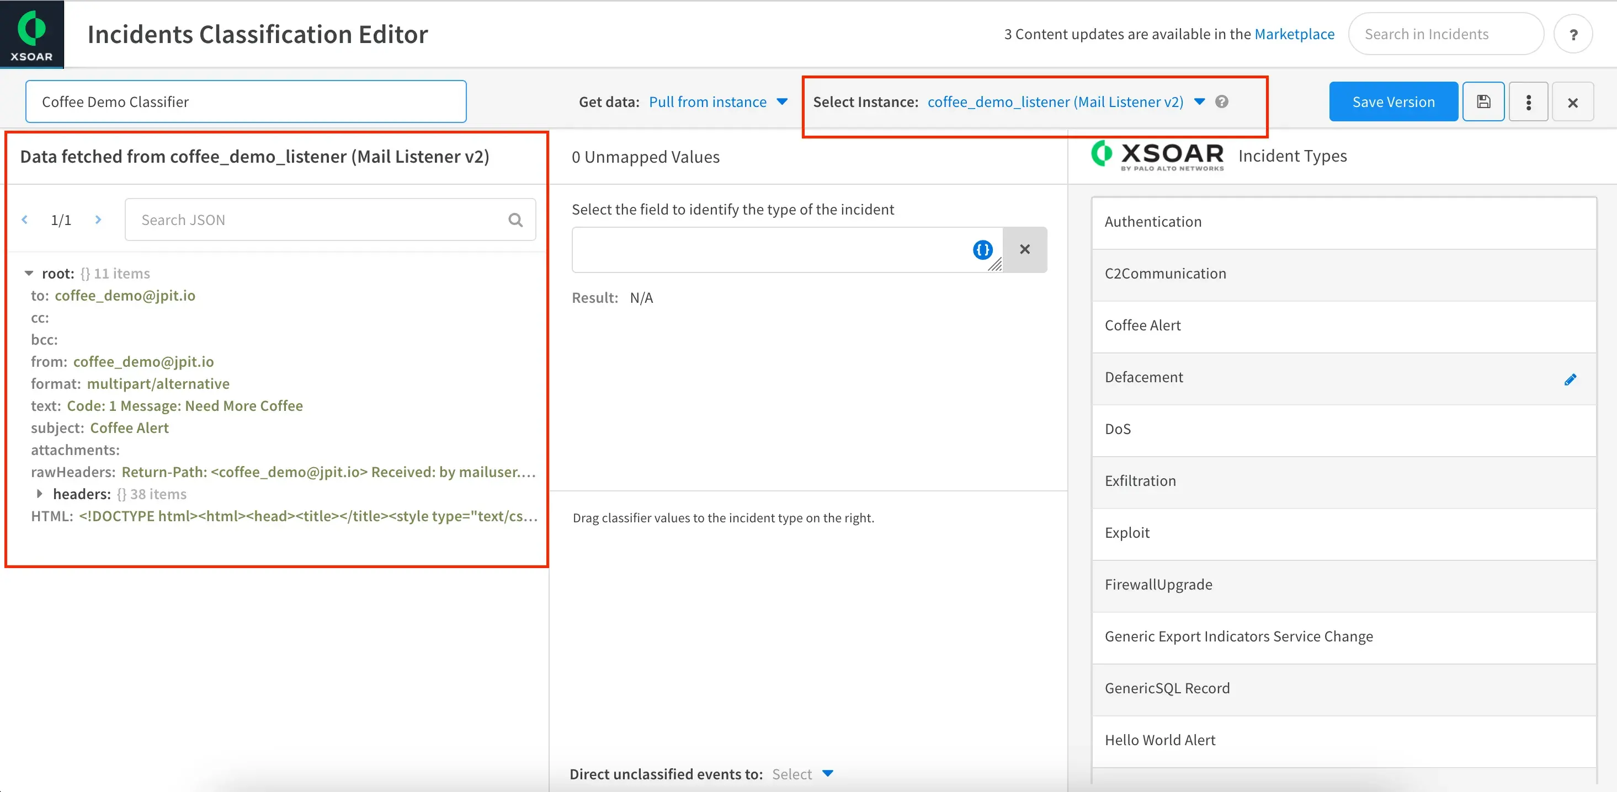
Task: Click the 'subject: Coffee Alert' JSON entry
Action: [x=100, y=427]
